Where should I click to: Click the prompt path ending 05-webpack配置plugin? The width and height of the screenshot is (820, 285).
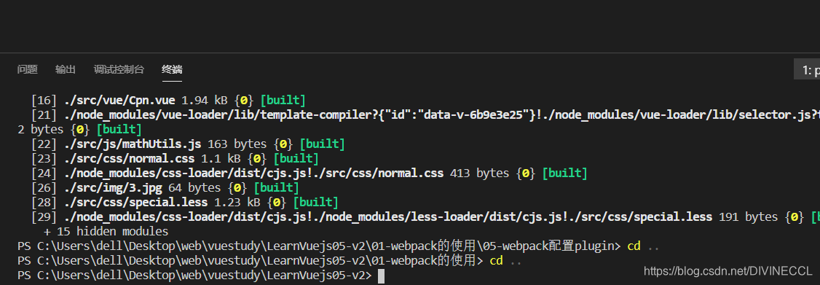tap(319, 246)
